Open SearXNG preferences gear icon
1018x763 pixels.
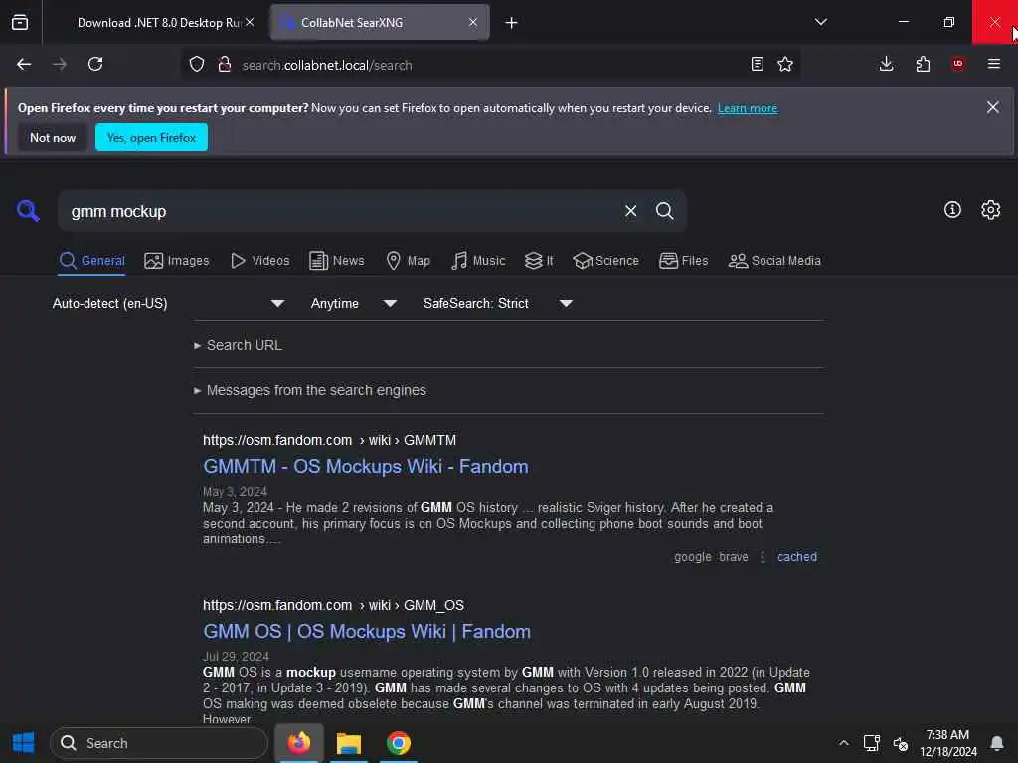(991, 209)
